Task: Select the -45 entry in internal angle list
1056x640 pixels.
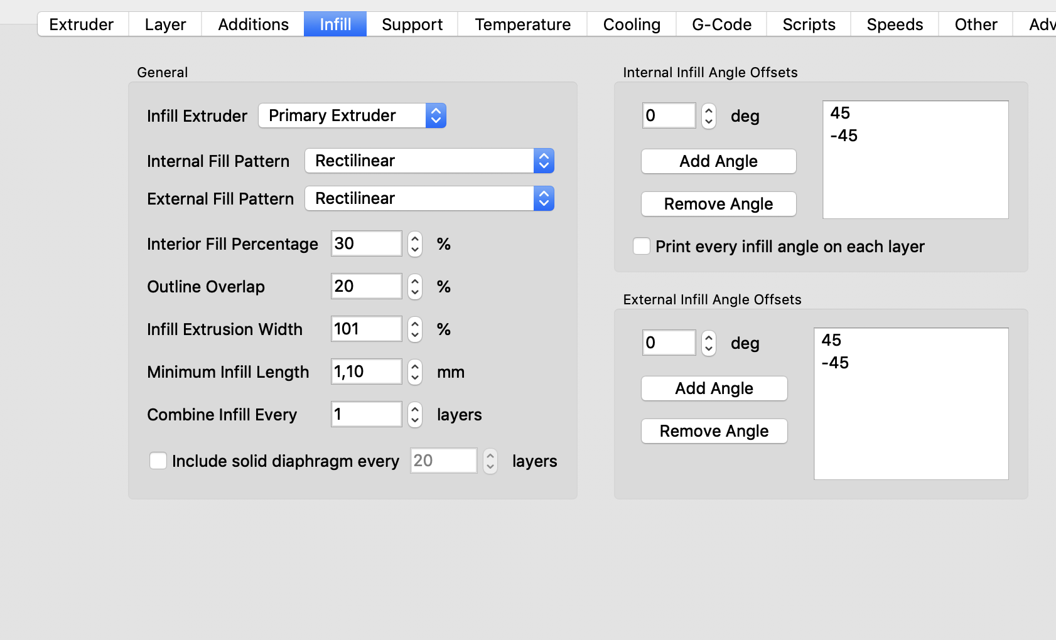Action: [x=844, y=136]
